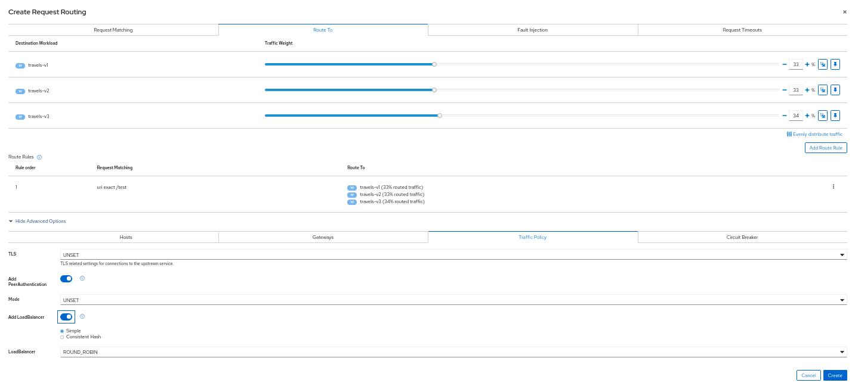The width and height of the screenshot is (855, 389).
Task: Click Evenly distribute traffic link
Action: 814,134
